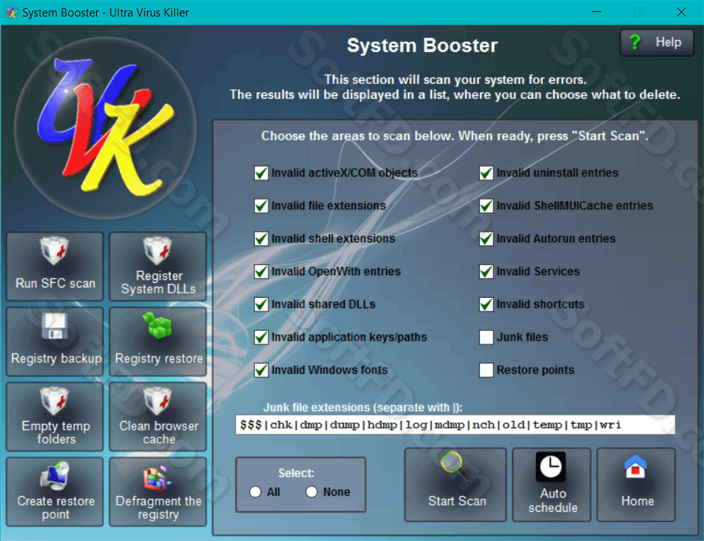Click the Register System DLLs shield icon
The image size is (704, 541).
(x=157, y=249)
